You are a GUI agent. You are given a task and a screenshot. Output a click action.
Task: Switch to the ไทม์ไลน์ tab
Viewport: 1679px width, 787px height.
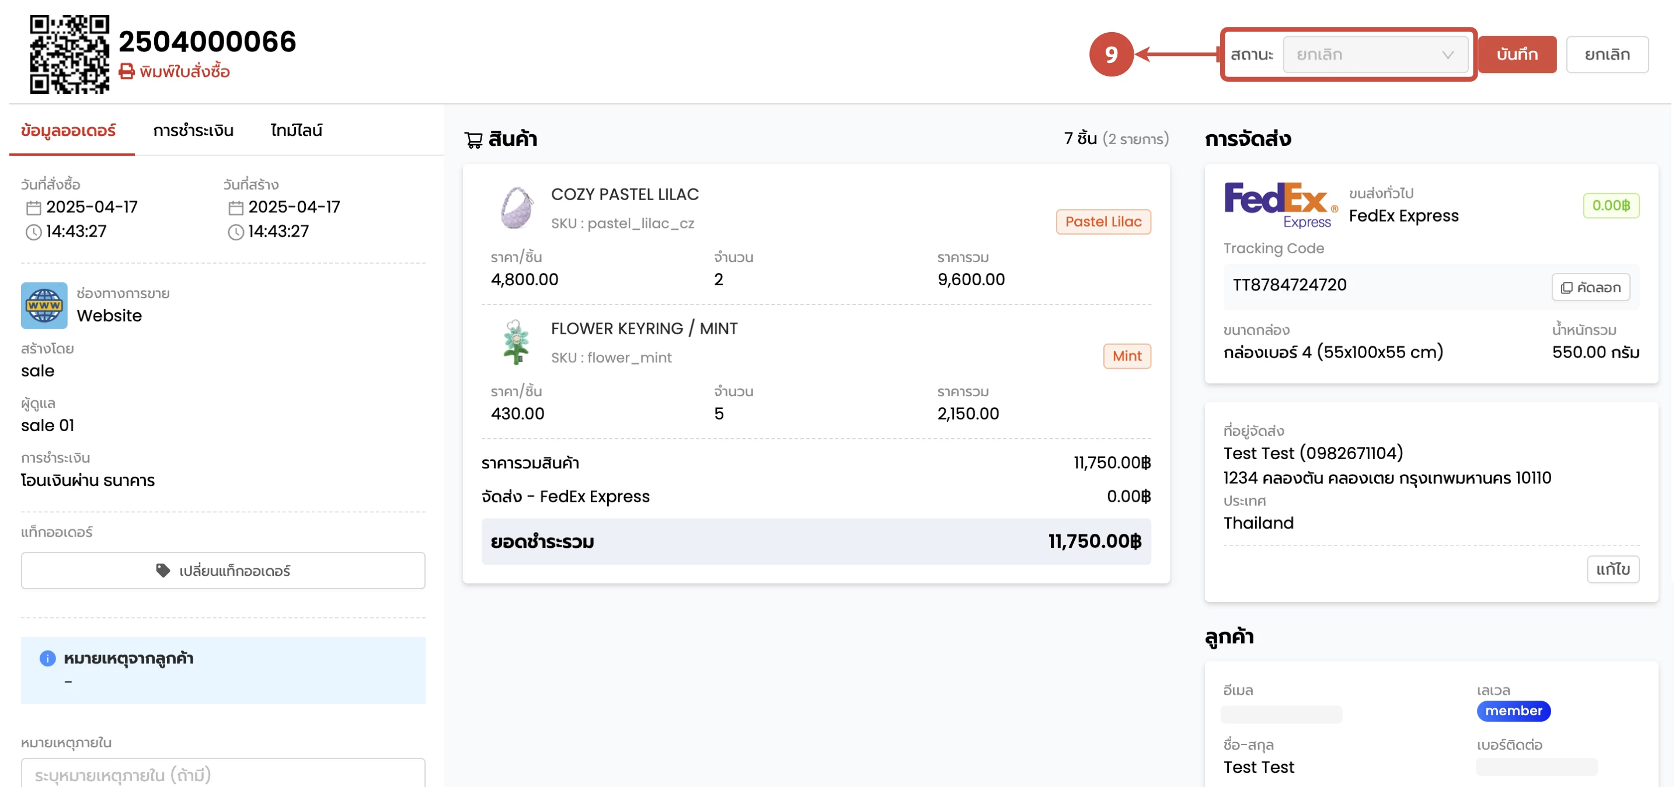296,130
